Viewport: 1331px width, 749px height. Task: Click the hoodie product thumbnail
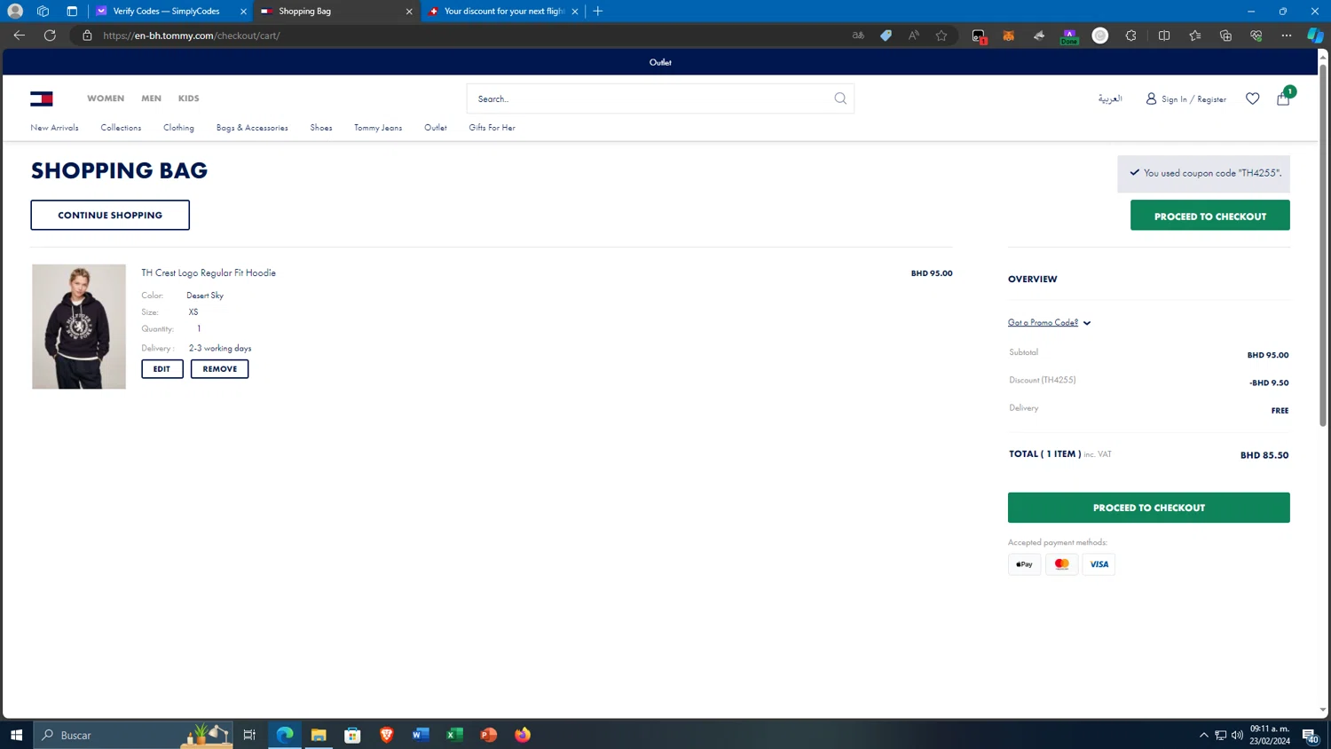[x=79, y=327]
